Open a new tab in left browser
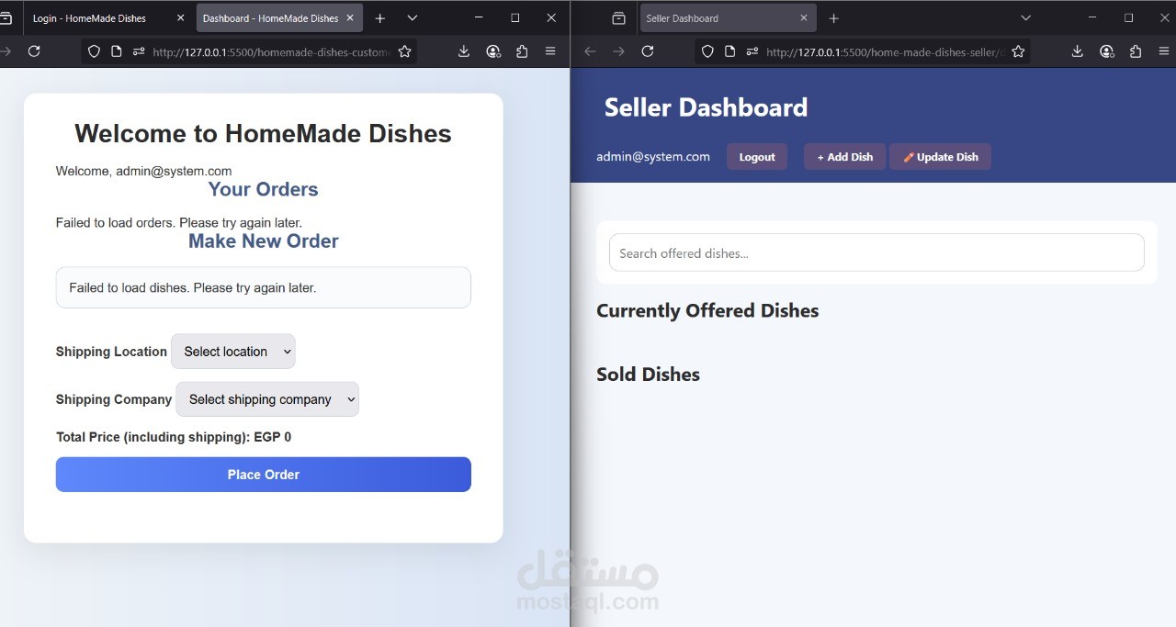Screen dimensions: 1176x627 pyautogui.click(x=380, y=18)
